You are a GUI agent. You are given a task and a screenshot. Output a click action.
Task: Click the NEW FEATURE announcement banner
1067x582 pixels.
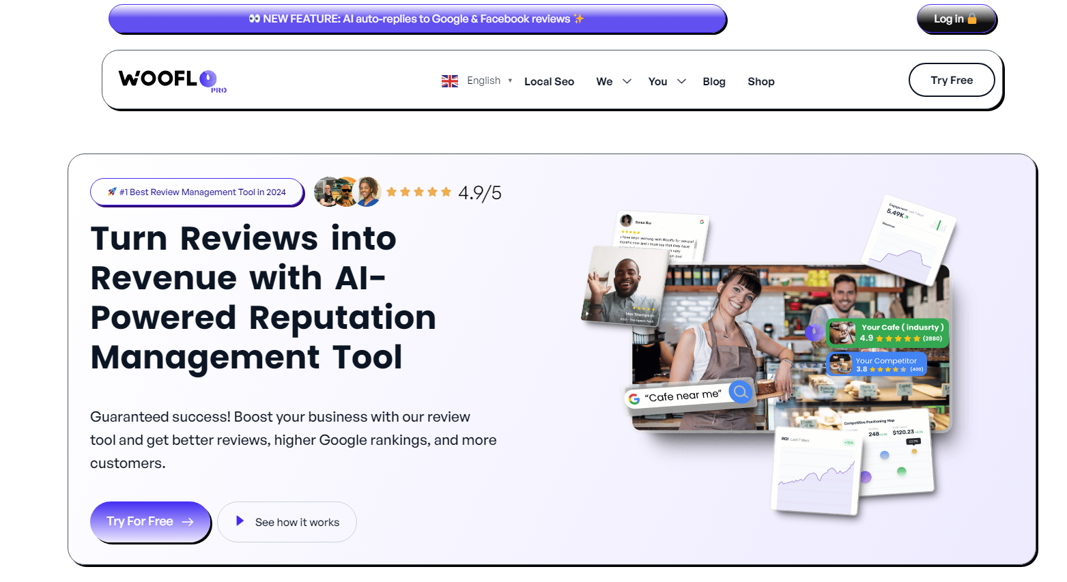tap(416, 19)
